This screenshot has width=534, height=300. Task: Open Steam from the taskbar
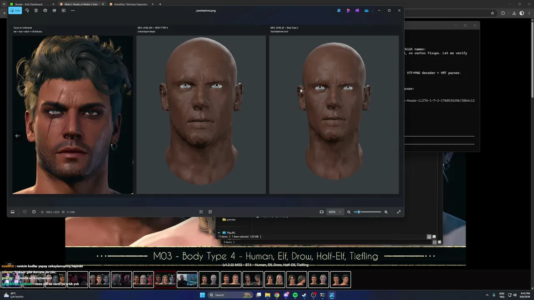click(x=304, y=295)
